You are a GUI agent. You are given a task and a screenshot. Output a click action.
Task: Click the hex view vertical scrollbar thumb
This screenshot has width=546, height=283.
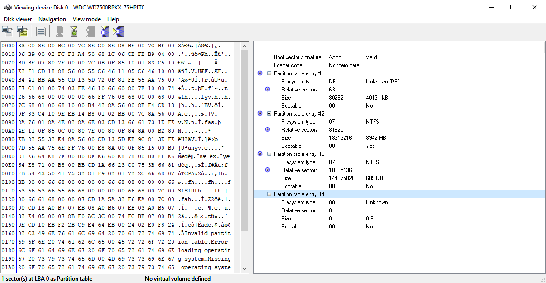click(245, 140)
